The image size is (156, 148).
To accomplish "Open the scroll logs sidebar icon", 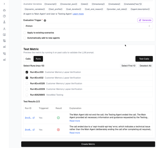I will pyautogui.click(x=4, y=41).
